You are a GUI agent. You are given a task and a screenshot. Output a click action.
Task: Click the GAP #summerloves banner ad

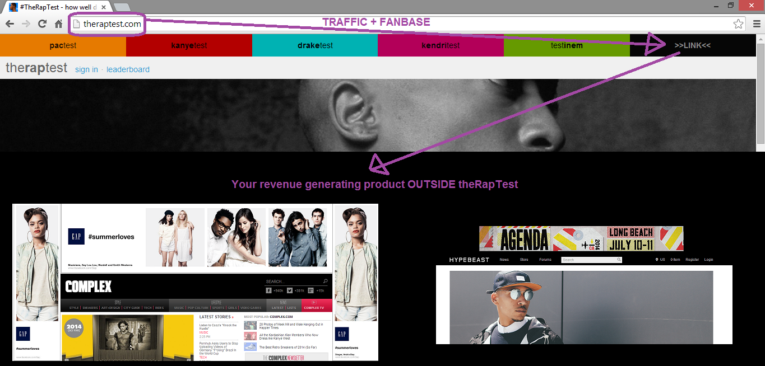pyautogui.click(x=196, y=237)
